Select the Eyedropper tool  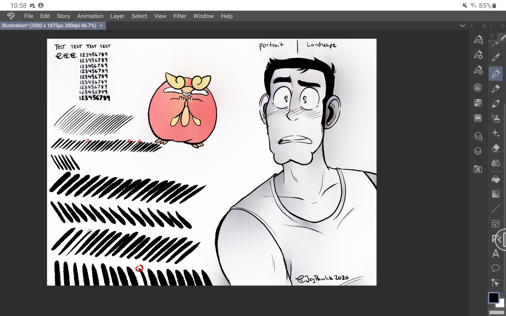[496, 58]
